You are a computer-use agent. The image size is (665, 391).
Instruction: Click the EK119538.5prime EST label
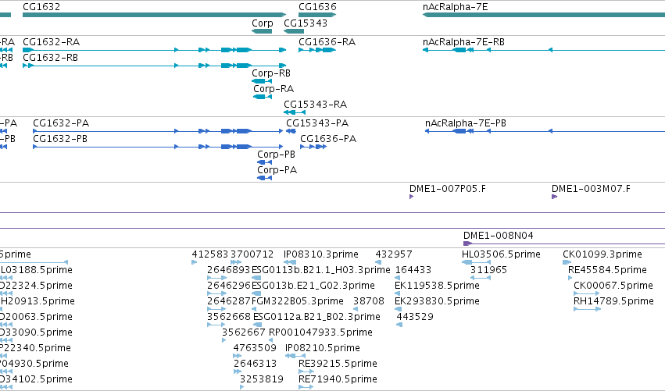tap(438, 286)
